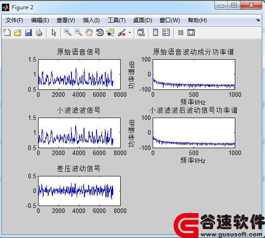Viewport: 265px width, 238px height.
Task: Click the 差压波动信号 plot title
Action: (x=79, y=169)
